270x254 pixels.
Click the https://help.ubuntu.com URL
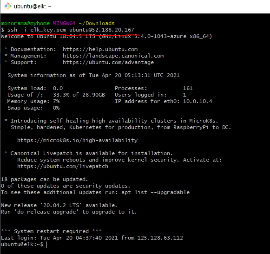point(100,49)
